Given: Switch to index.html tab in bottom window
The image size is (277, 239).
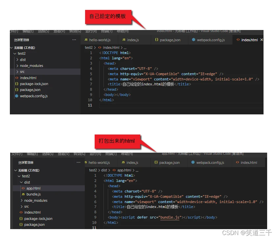Looking at the screenshot, I should point(249,163).
